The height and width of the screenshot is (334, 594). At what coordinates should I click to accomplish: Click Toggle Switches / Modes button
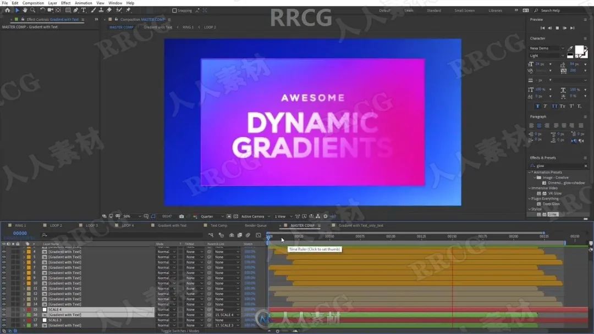pos(180,331)
